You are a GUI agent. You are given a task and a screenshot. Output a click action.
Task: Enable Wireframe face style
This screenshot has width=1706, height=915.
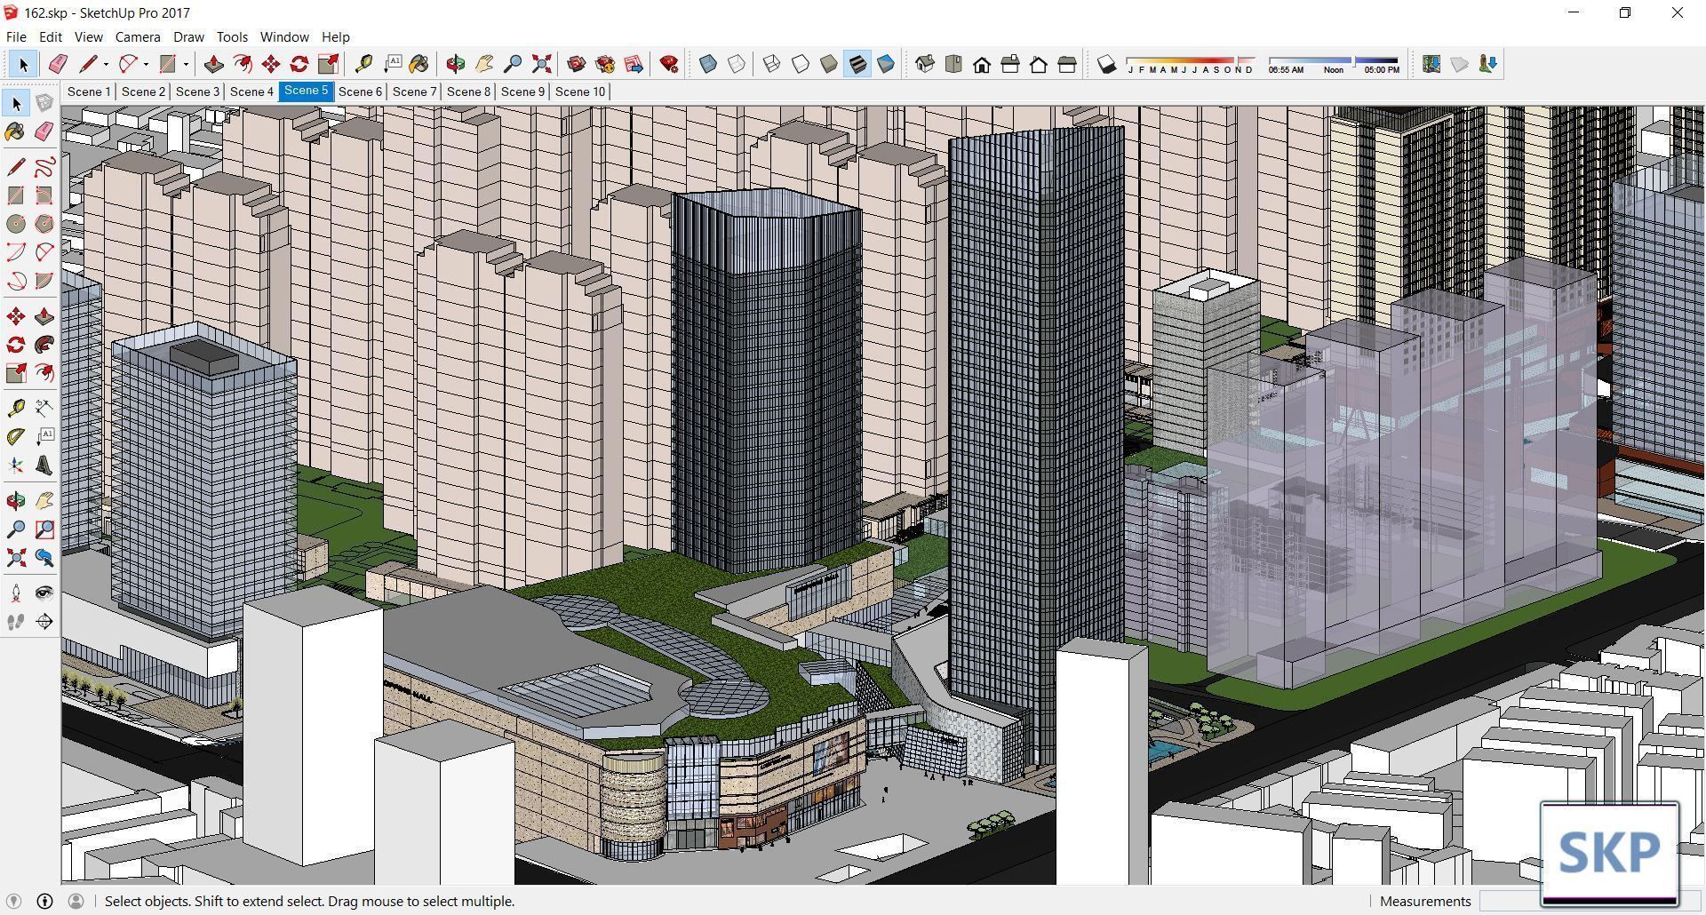tap(772, 64)
